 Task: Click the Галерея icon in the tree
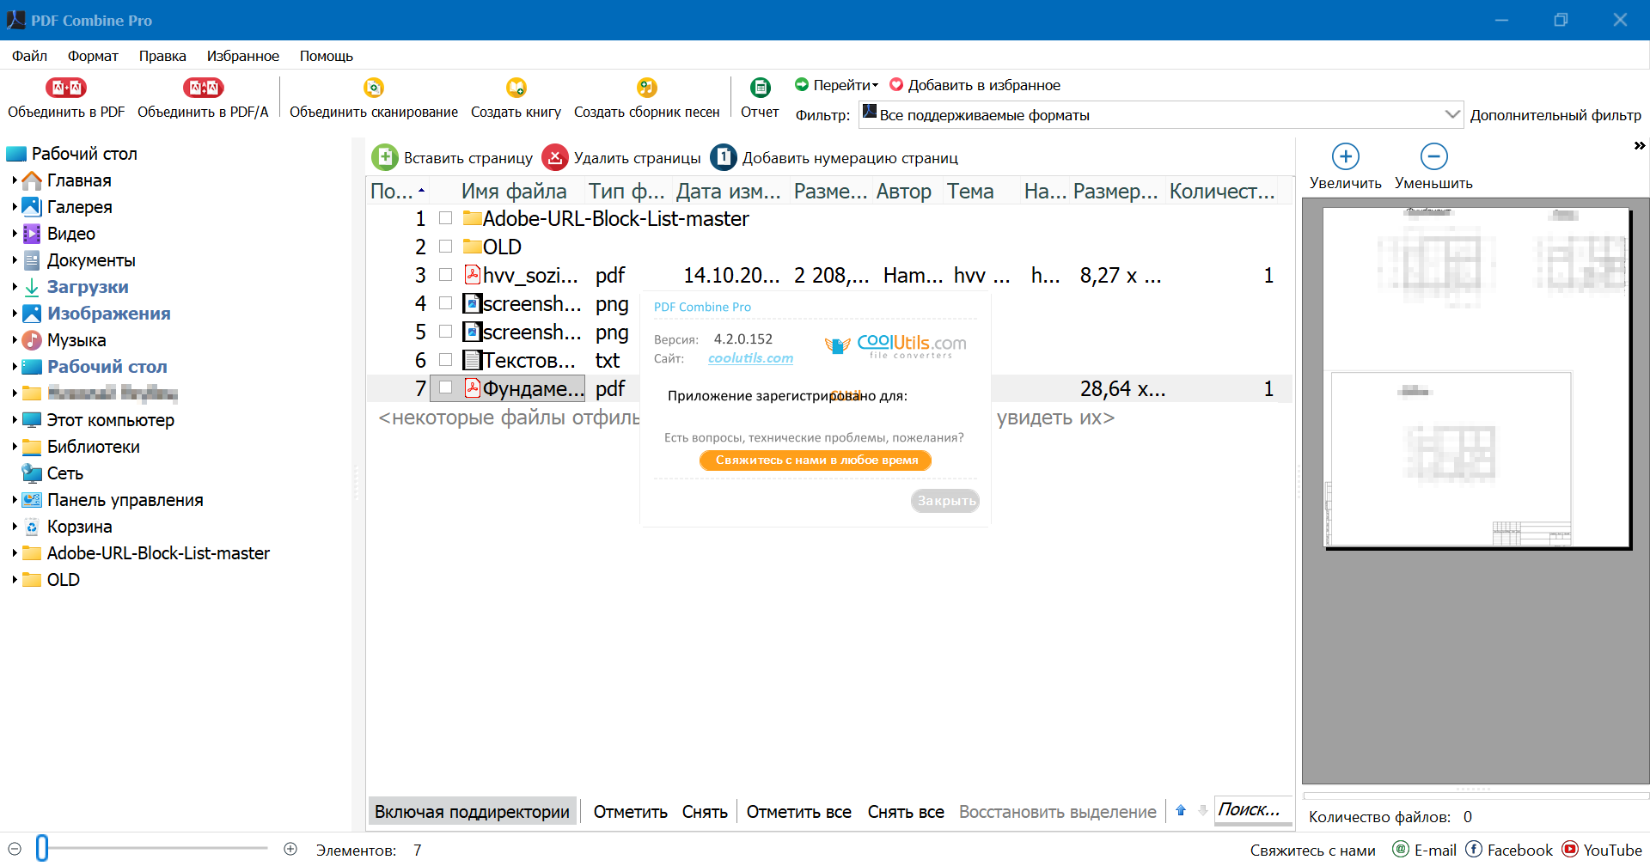point(32,207)
